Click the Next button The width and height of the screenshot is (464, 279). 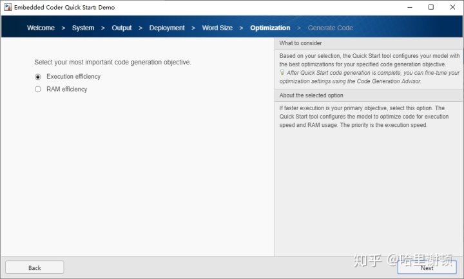point(427,267)
